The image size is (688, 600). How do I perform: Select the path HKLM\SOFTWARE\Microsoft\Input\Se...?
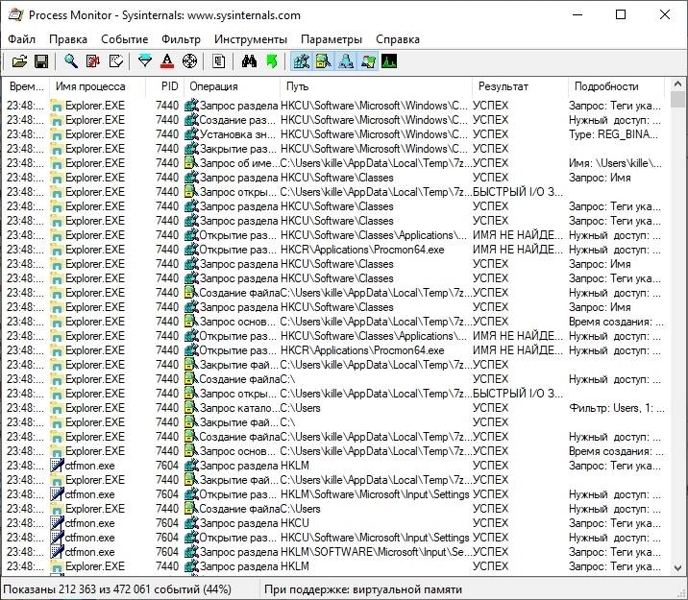(376, 552)
